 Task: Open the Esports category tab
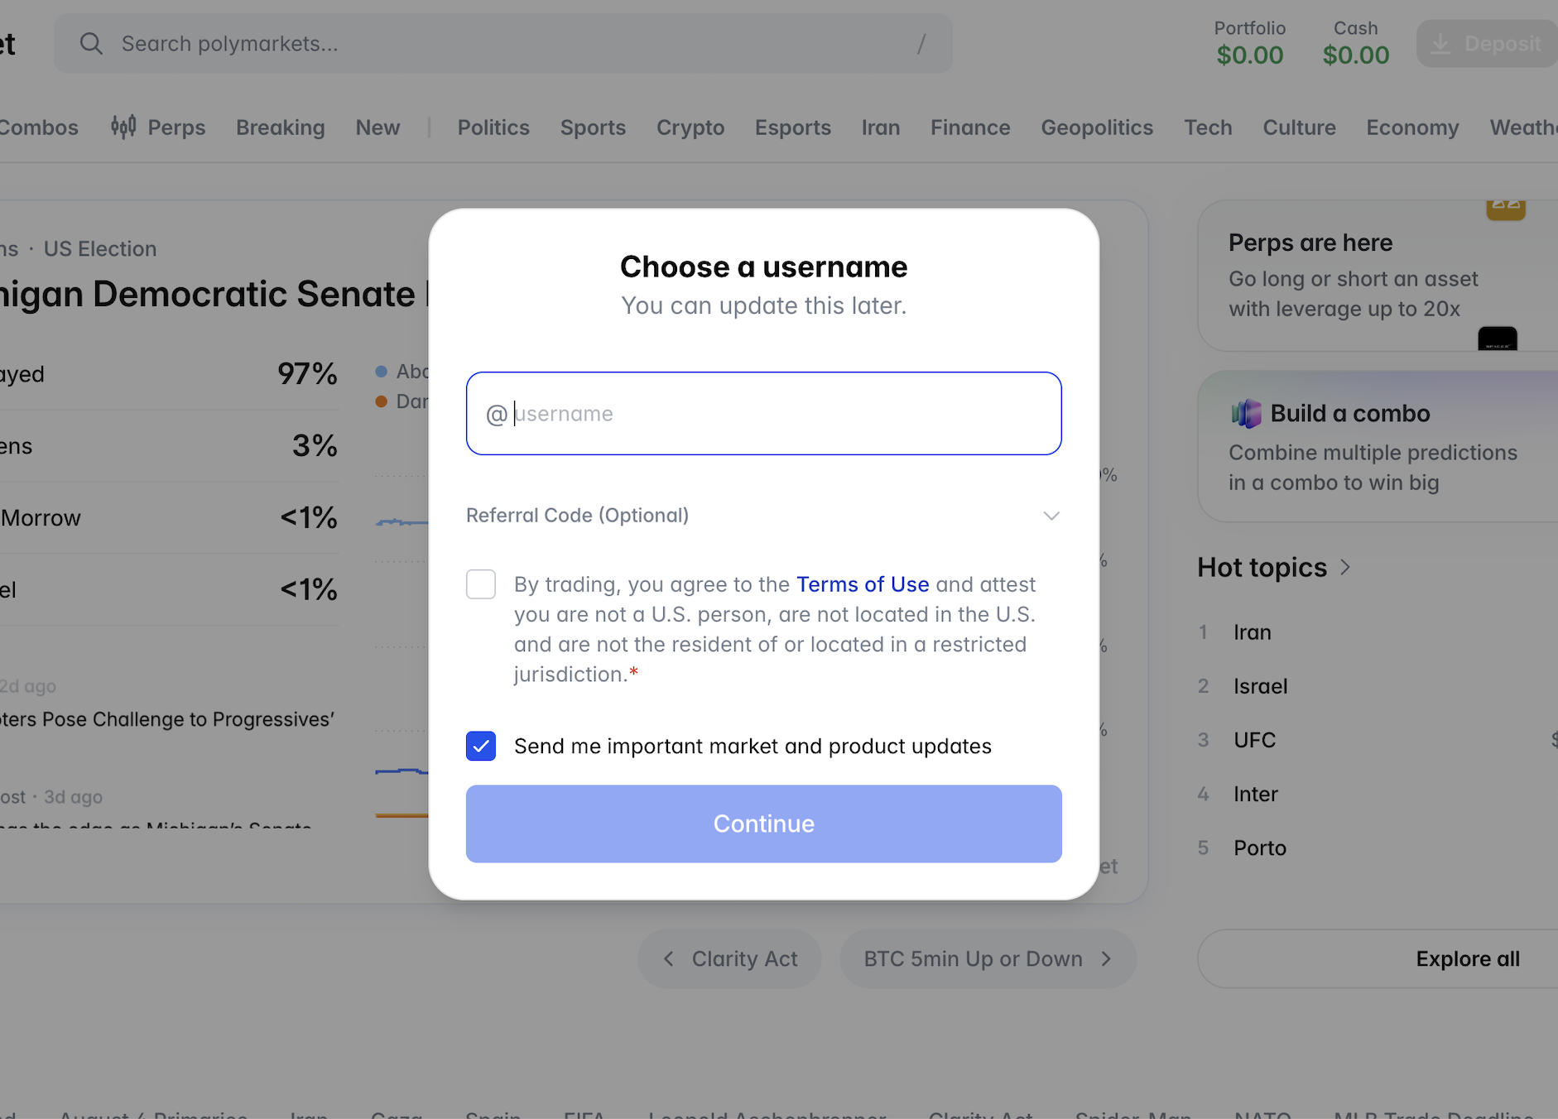(792, 127)
